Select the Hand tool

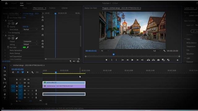5,94
